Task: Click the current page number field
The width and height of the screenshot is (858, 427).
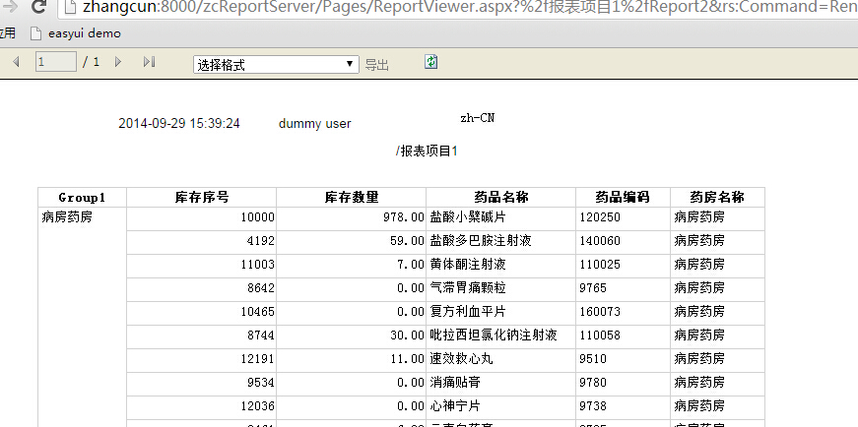Action: coord(56,62)
